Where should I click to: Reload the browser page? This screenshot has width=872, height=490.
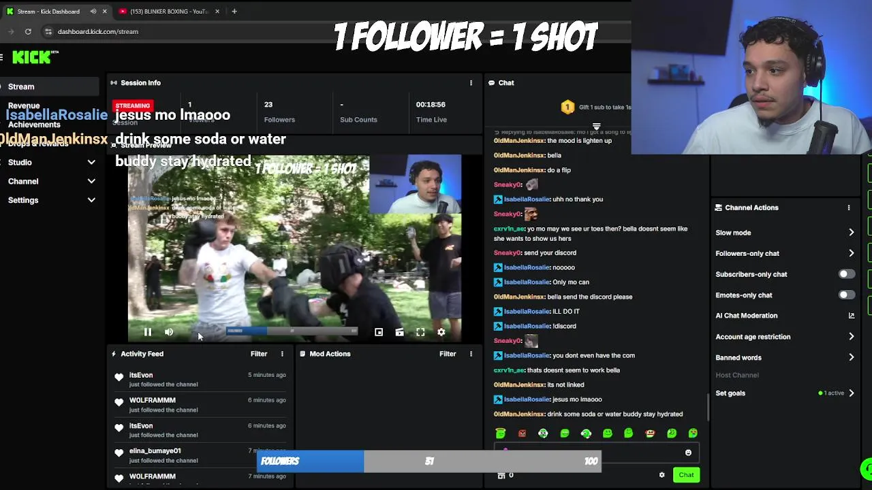coord(28,31)
